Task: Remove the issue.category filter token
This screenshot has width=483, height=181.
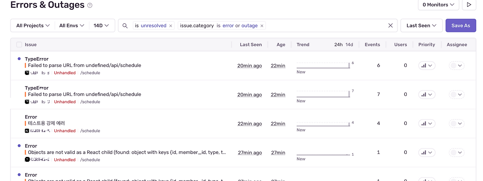Action: [262, 26]
